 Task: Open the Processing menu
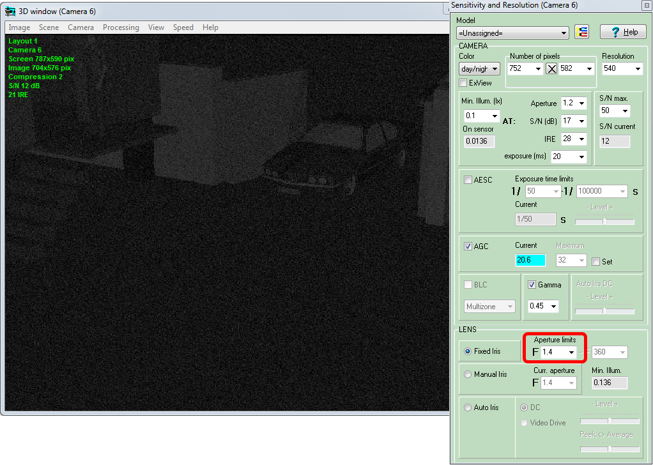(121, 27)
